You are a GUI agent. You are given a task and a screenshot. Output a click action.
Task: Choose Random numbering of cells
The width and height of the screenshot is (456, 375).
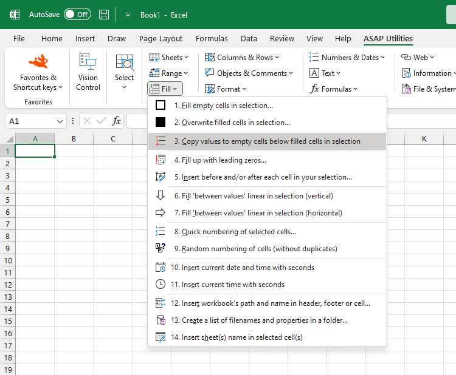[x=267, y=249]
